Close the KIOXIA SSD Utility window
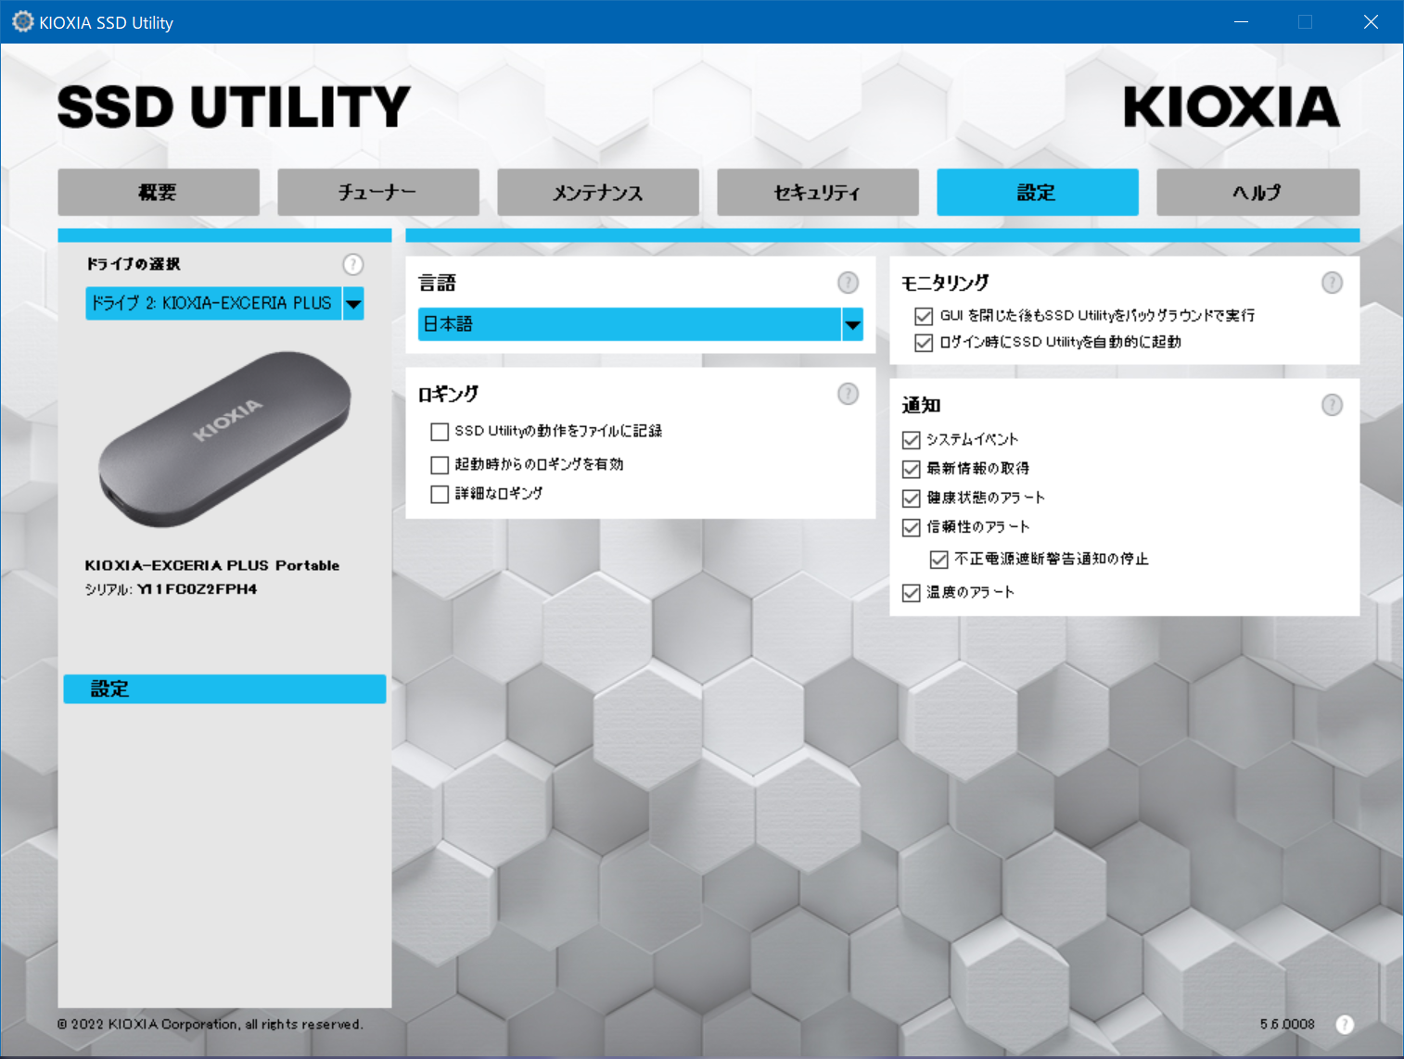The width and height of the screenshot is (1404, 1059). pos(1371,21)
